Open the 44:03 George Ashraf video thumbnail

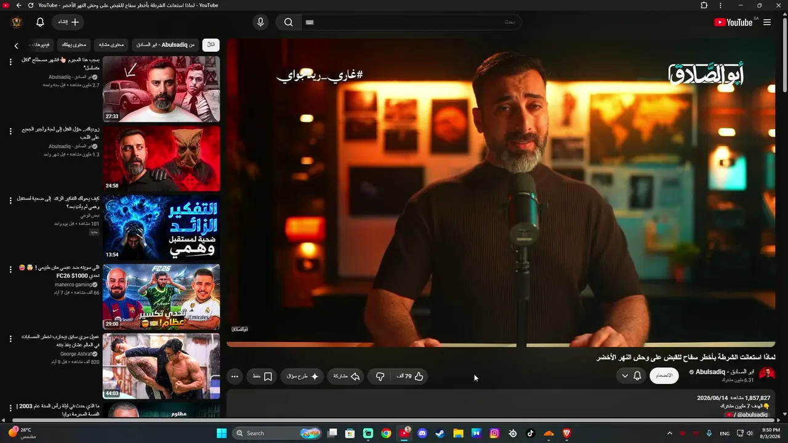pyautogui.click(x=161, y=366)
